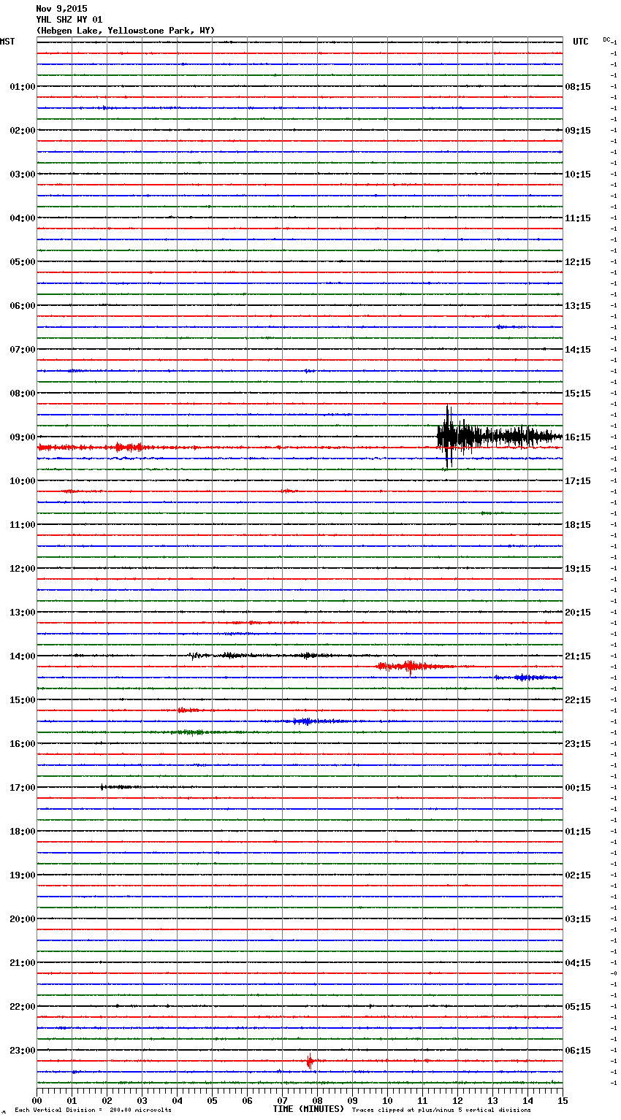Click the "12:00" MST time label
Screen dimensions: 621x1120
pos(23,569)
